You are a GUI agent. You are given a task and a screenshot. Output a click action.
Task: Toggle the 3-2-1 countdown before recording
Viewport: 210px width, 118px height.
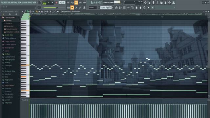76,3
